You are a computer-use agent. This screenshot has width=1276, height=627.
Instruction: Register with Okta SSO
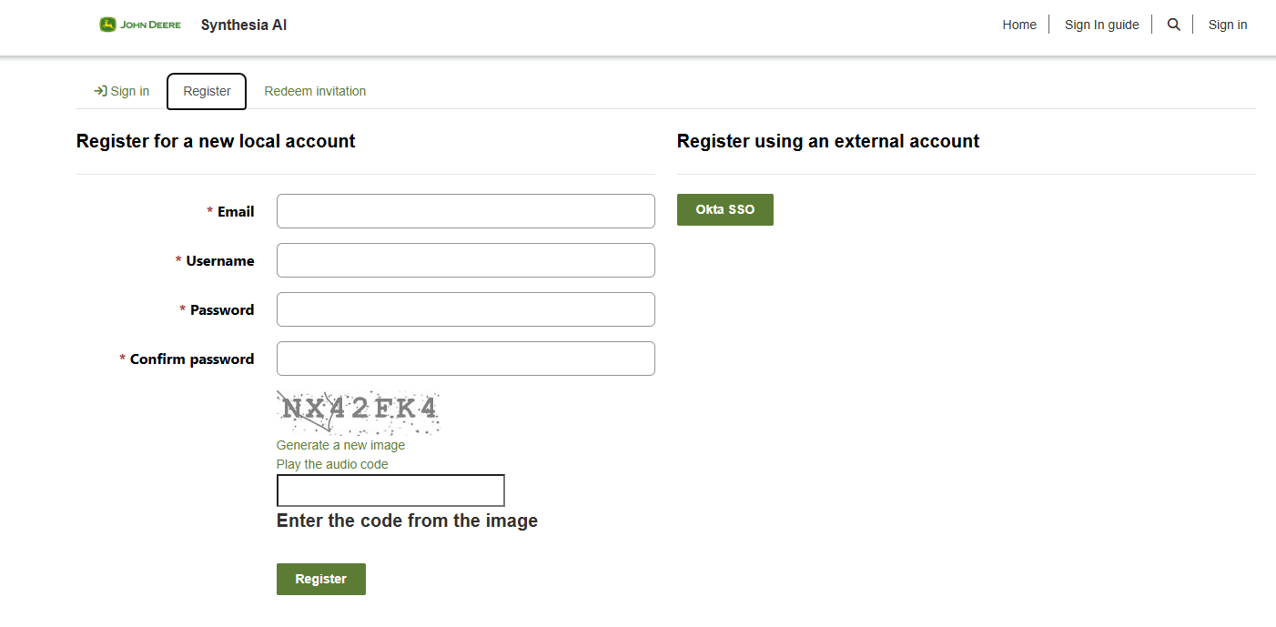724,209
